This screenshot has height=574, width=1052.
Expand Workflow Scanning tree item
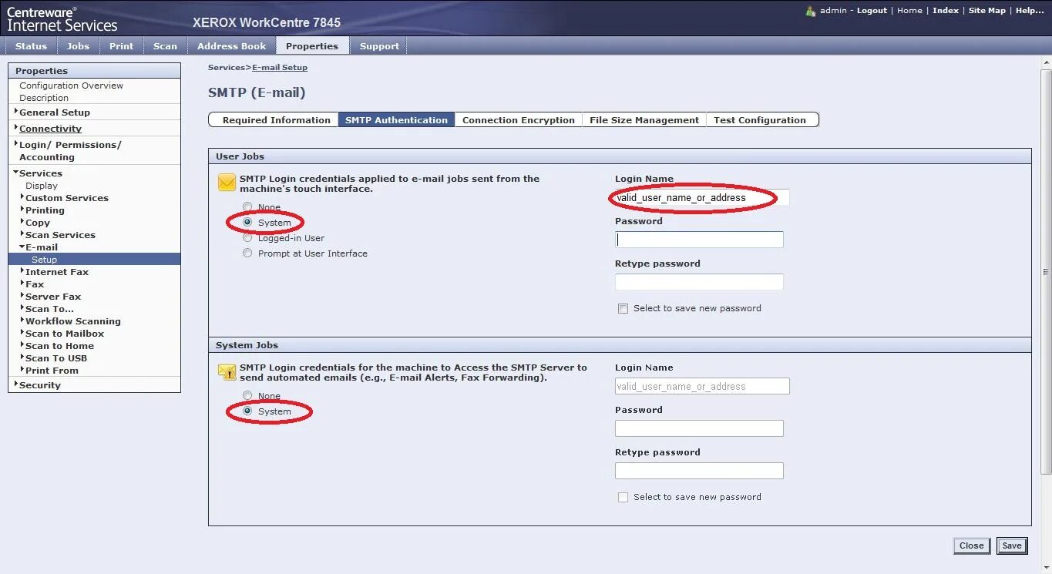pyautogui.click(x=22, y=321)
